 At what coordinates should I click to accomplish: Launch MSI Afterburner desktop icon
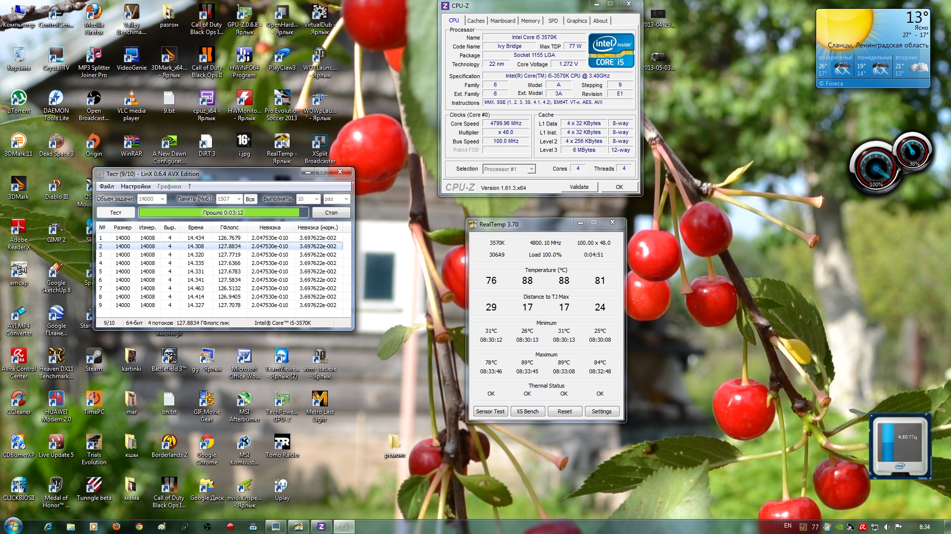(244, 400)
